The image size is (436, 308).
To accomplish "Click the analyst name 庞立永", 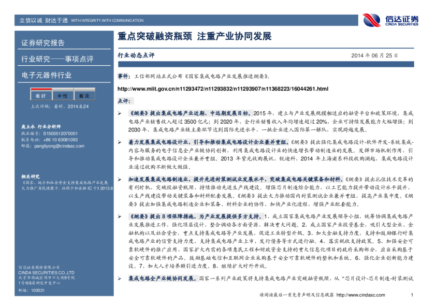I will (27, 126).
